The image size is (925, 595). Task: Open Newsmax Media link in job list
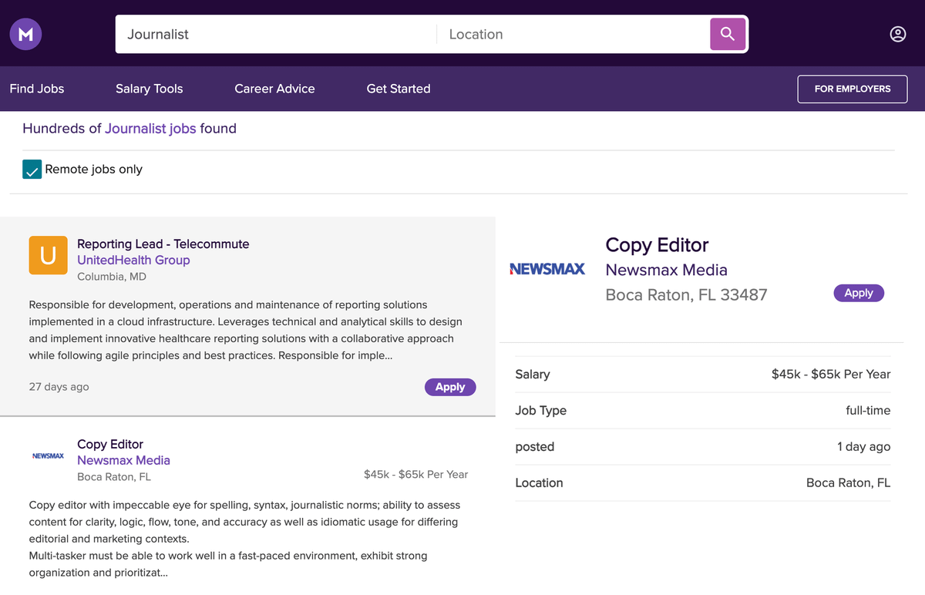click(123, 460)
